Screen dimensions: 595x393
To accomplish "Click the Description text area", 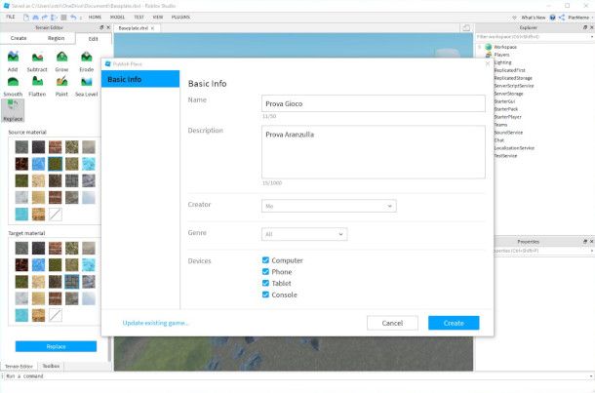I will pos(374,152).
